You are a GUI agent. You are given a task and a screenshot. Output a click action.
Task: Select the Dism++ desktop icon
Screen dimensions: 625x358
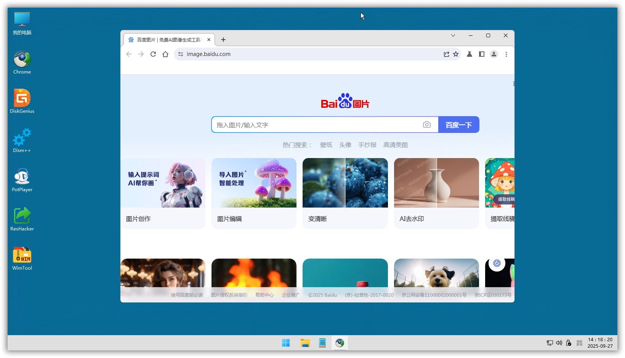pos(22,141)
